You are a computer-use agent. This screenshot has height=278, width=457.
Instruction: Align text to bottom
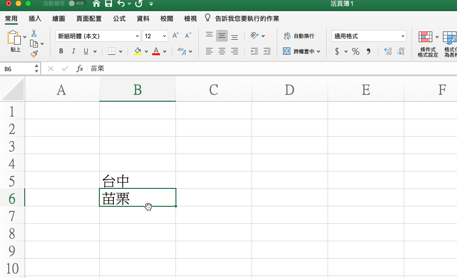[x=235, y=36]
